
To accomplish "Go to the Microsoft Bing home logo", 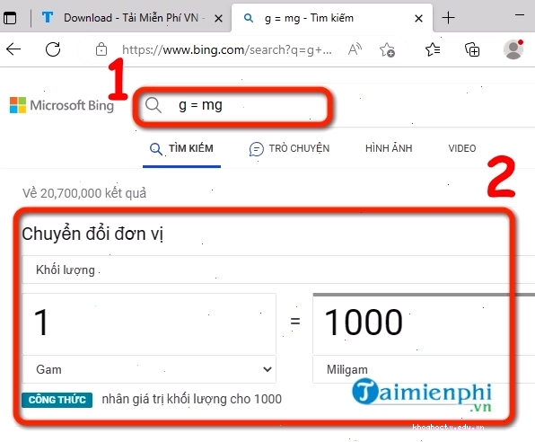I will (x=62, y=105).
